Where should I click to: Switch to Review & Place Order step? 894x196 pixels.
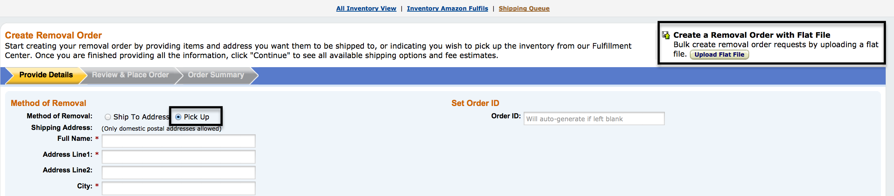(x=130, y=75)
